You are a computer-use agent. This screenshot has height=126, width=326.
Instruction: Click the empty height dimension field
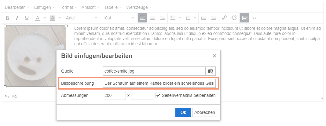pos(142,95)
